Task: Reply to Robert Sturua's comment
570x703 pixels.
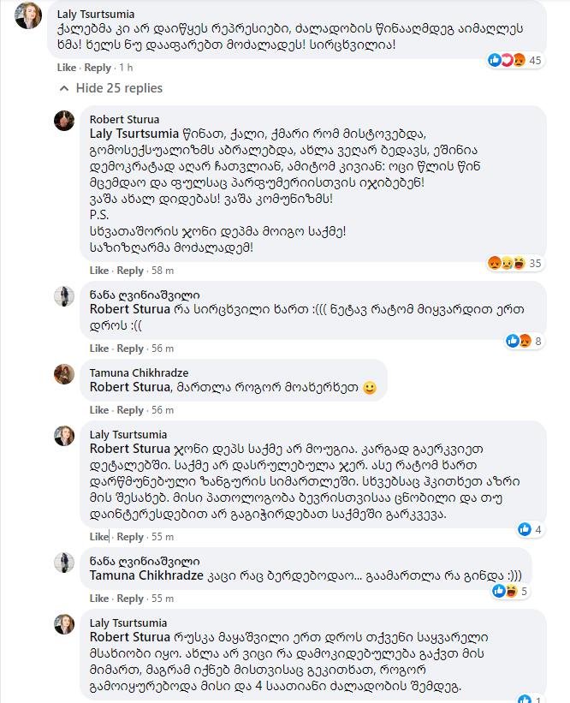Action: (x=130, y=271)
